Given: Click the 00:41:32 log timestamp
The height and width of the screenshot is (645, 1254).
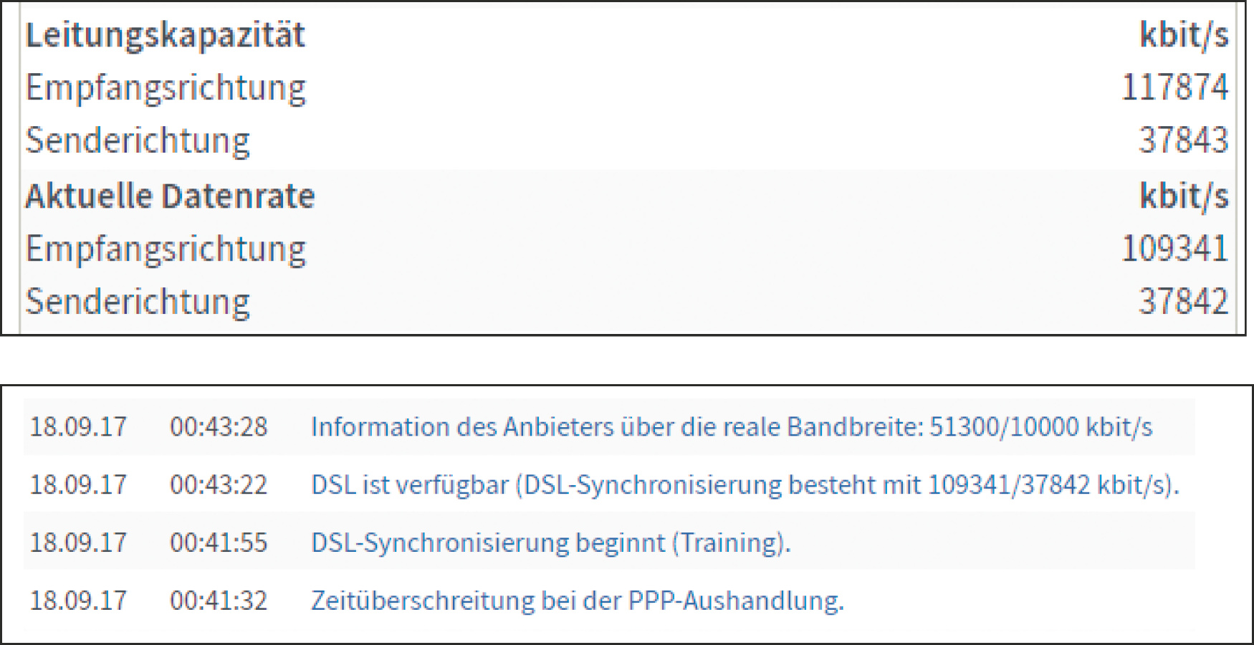Looking at the screenshot, I should tap(219, 601).
